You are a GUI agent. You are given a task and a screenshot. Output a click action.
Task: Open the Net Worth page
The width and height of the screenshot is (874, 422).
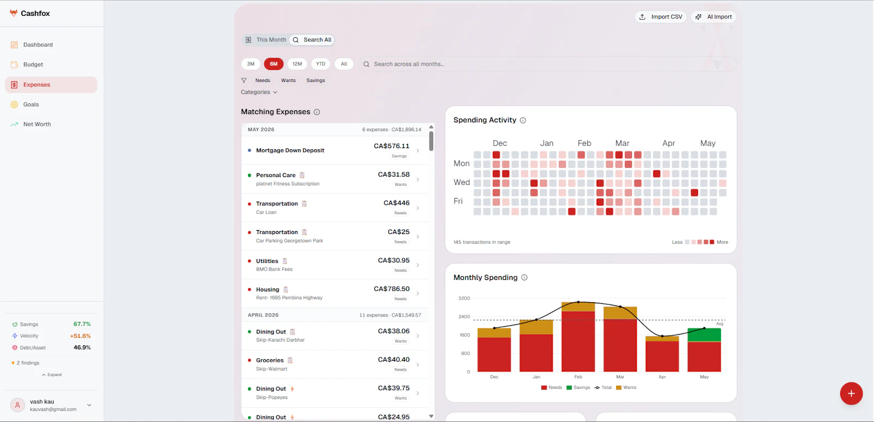(x=51, y=124)
